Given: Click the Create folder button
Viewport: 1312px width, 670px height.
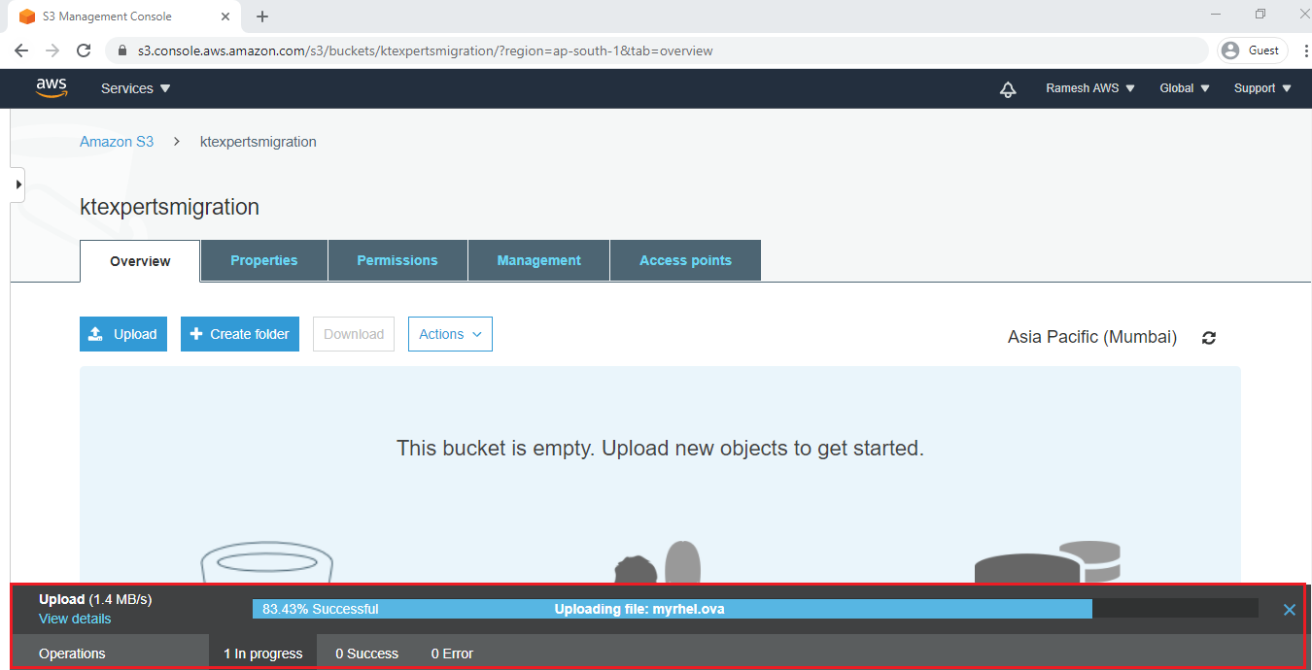Looking at the screenshot, I should 240,334.
